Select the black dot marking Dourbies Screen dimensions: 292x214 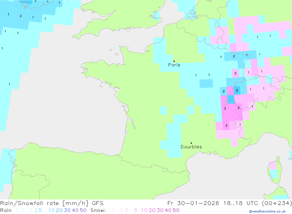click(x=191, y=143)
